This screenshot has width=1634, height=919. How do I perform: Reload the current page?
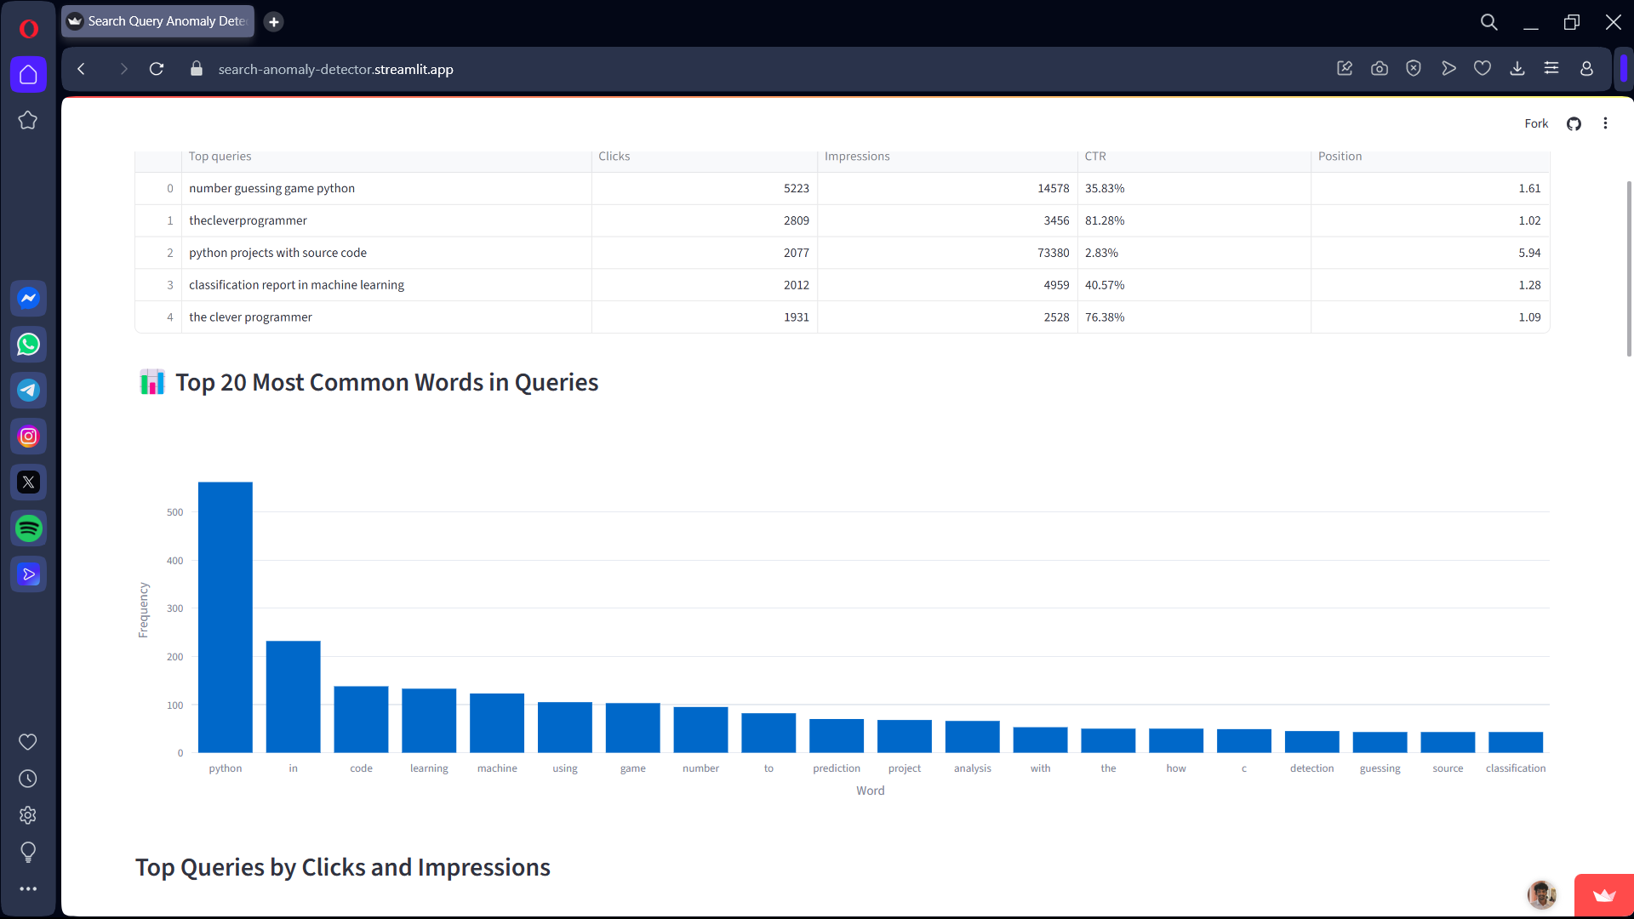[x=157, y=69]
